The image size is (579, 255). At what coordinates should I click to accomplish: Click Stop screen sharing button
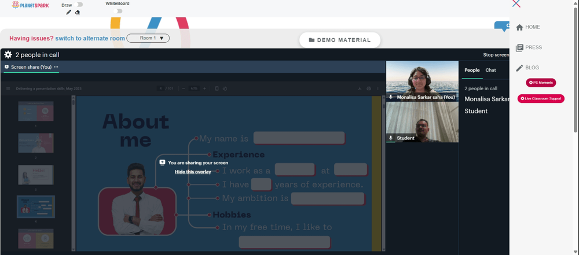click(x=496, y=55)
